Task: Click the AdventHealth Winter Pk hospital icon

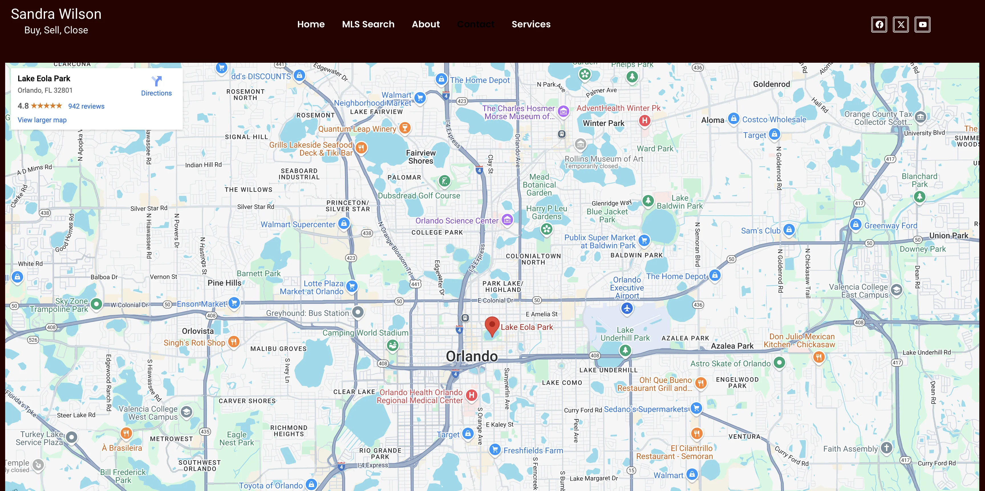Action: (x=645, y=121)
